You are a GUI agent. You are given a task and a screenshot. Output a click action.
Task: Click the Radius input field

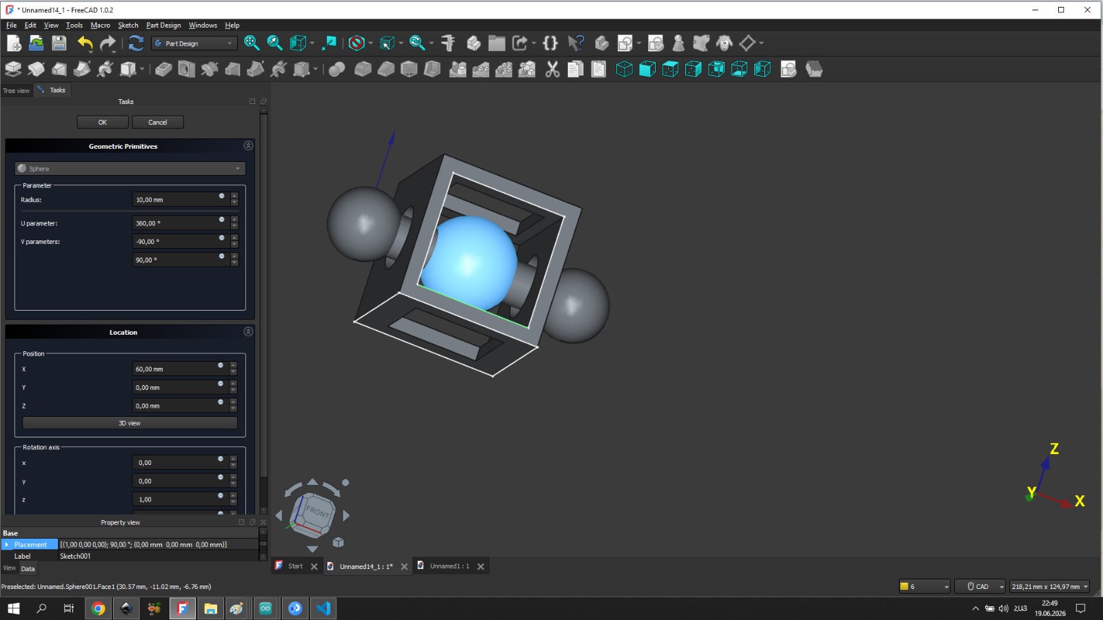click(x=181, y=200)
